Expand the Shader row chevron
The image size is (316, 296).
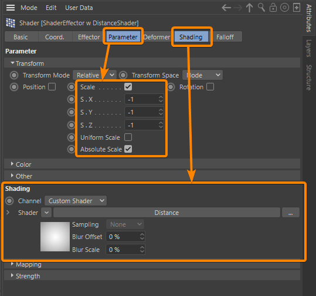(x=8, y=213)
